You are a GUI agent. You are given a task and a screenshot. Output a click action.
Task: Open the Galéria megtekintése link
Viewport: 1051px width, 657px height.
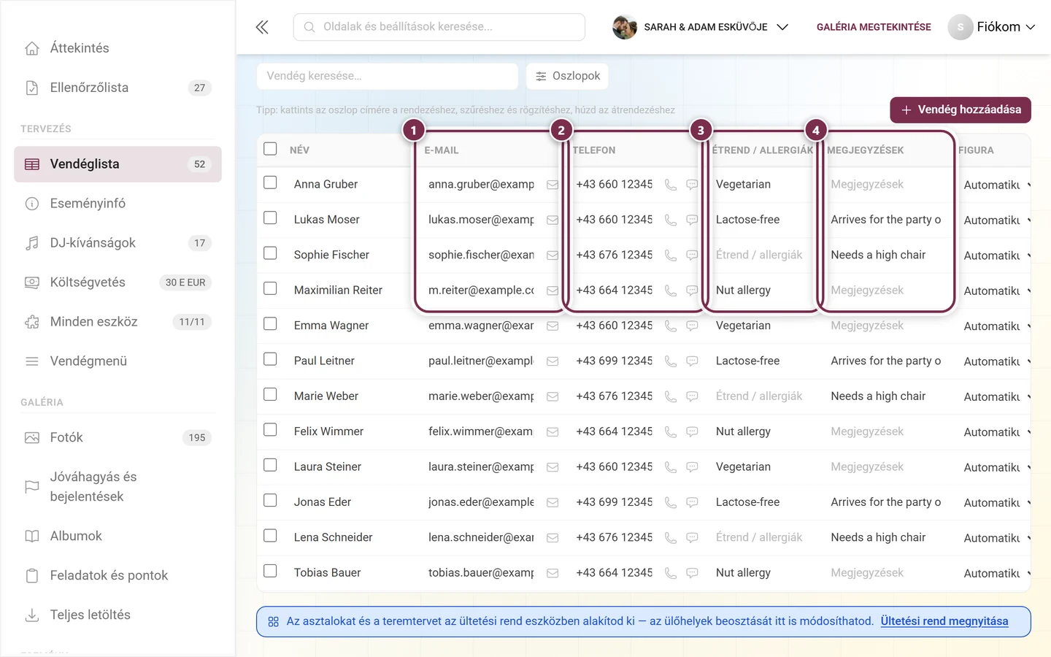coord(874,27)
